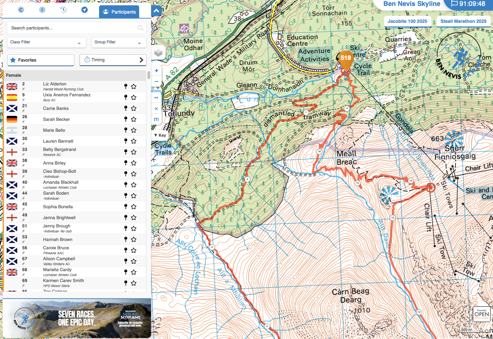Click pin icon for Jenna Brightwell
The height and width of the screenshot is (339, 493).
(126, 218)
